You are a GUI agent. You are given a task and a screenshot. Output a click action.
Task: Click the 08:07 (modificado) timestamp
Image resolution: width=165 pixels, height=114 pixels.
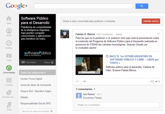(105, 34)
